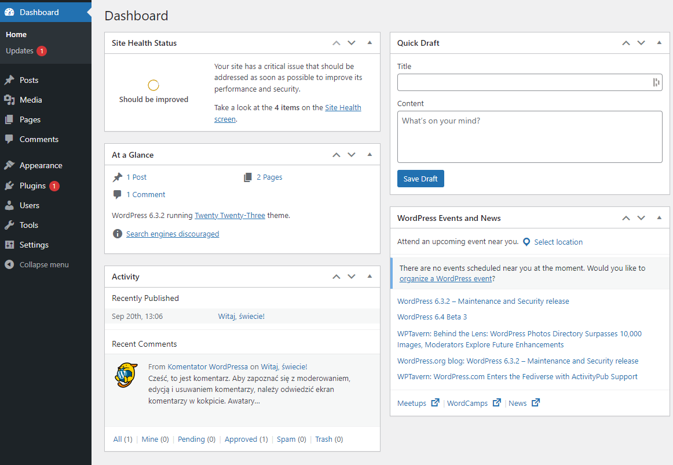
Task: Toggle the WordPress Events and News panel
Action: point(659,217)
